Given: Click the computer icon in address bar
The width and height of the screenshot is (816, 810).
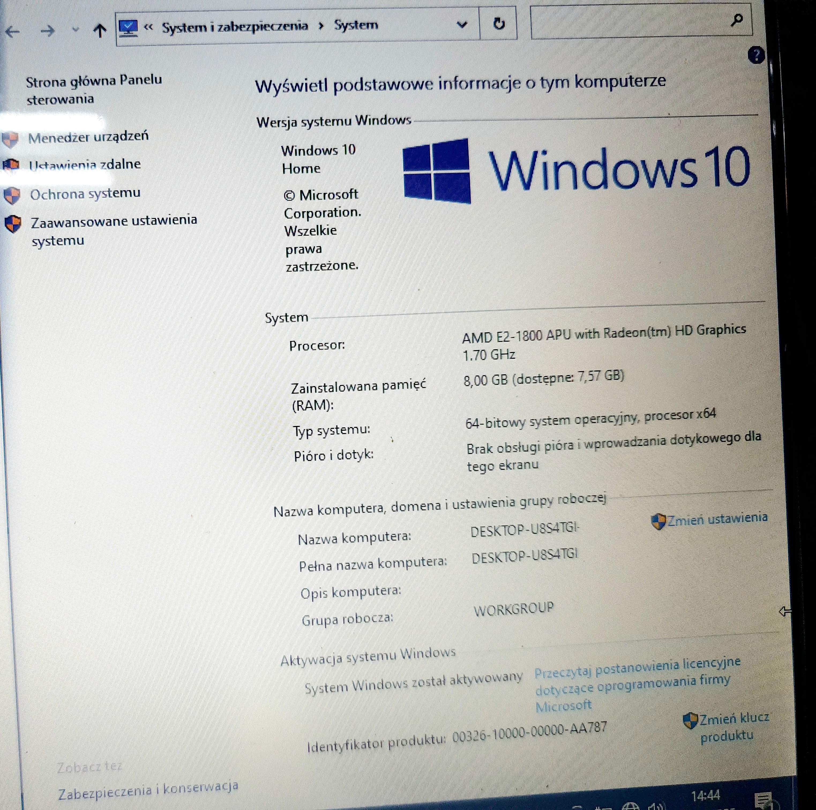Looking at the screenshot, I should (128, 28).
